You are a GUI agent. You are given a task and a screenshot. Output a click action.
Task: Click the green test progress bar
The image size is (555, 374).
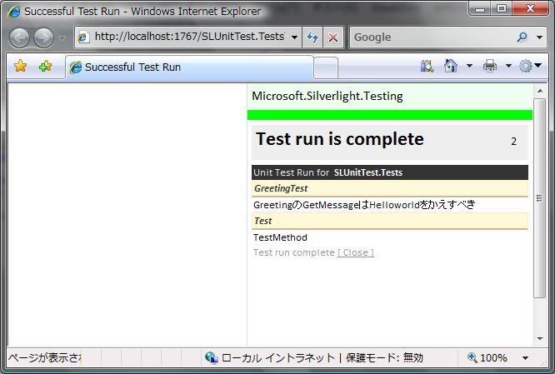(390, 115)
